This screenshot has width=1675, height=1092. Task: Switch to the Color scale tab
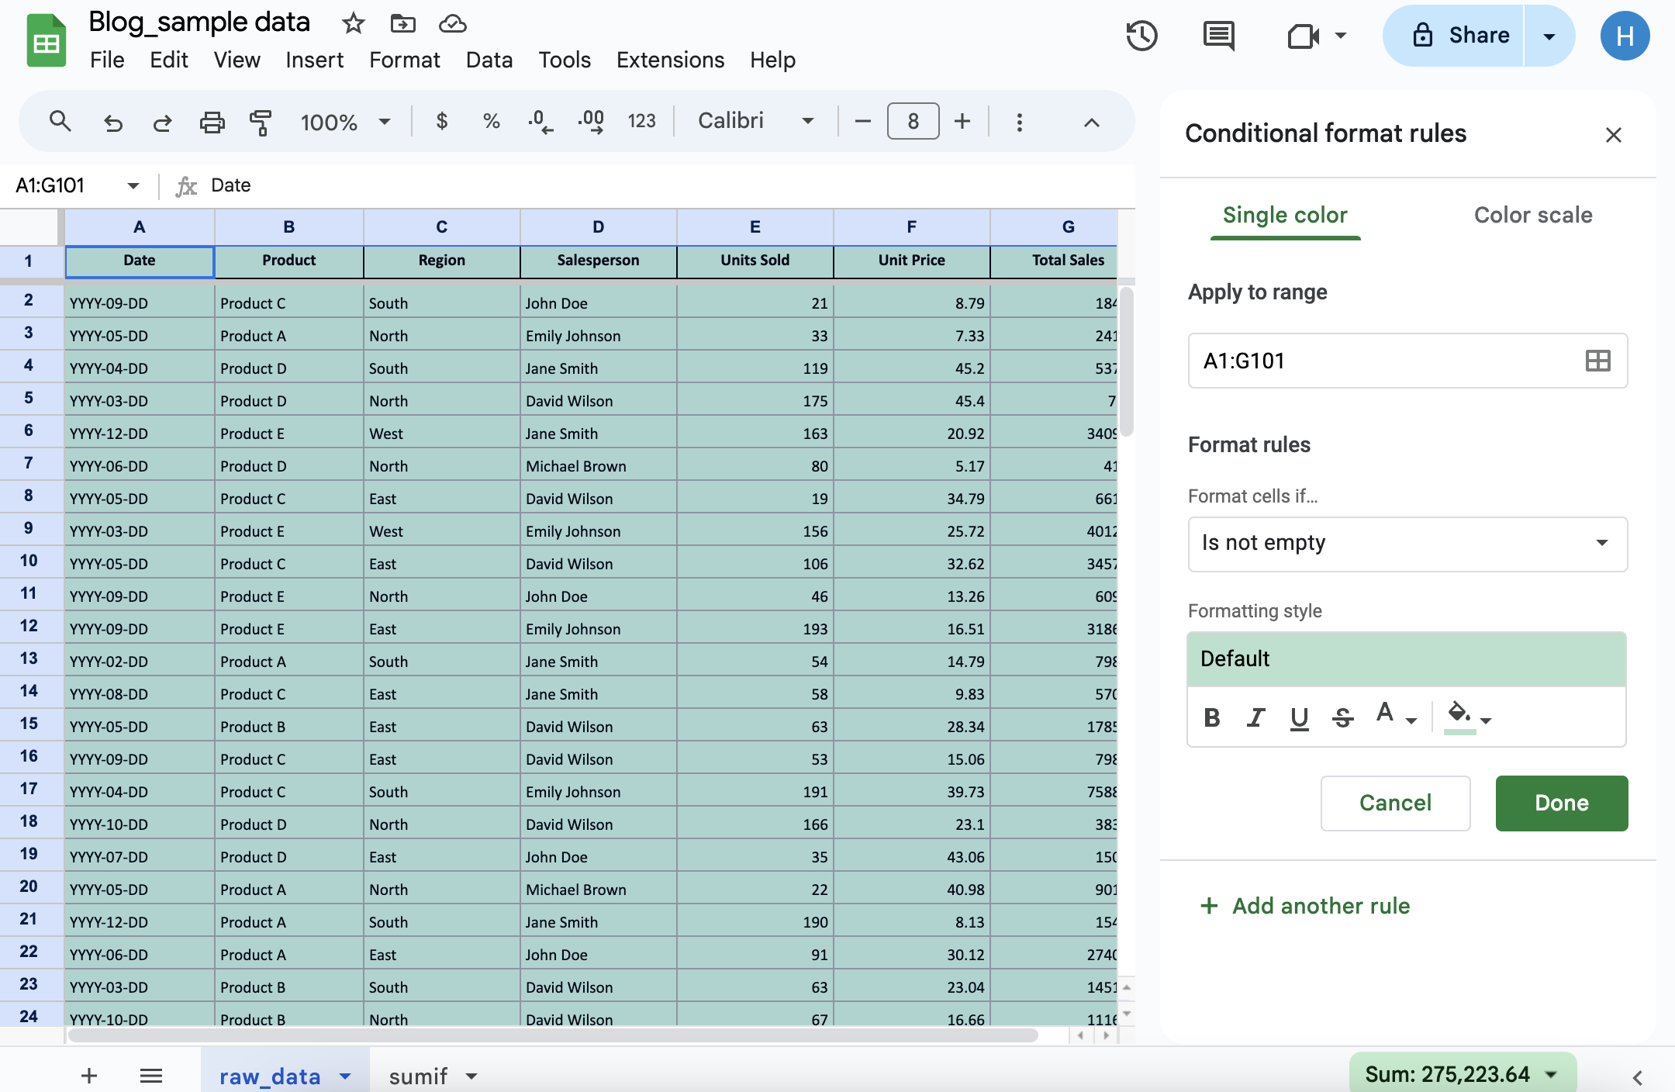(1532, 215)
